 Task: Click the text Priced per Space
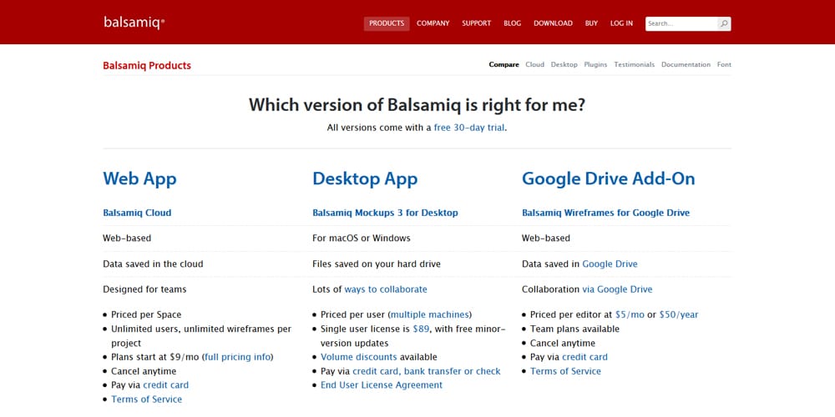click(146, 314)
